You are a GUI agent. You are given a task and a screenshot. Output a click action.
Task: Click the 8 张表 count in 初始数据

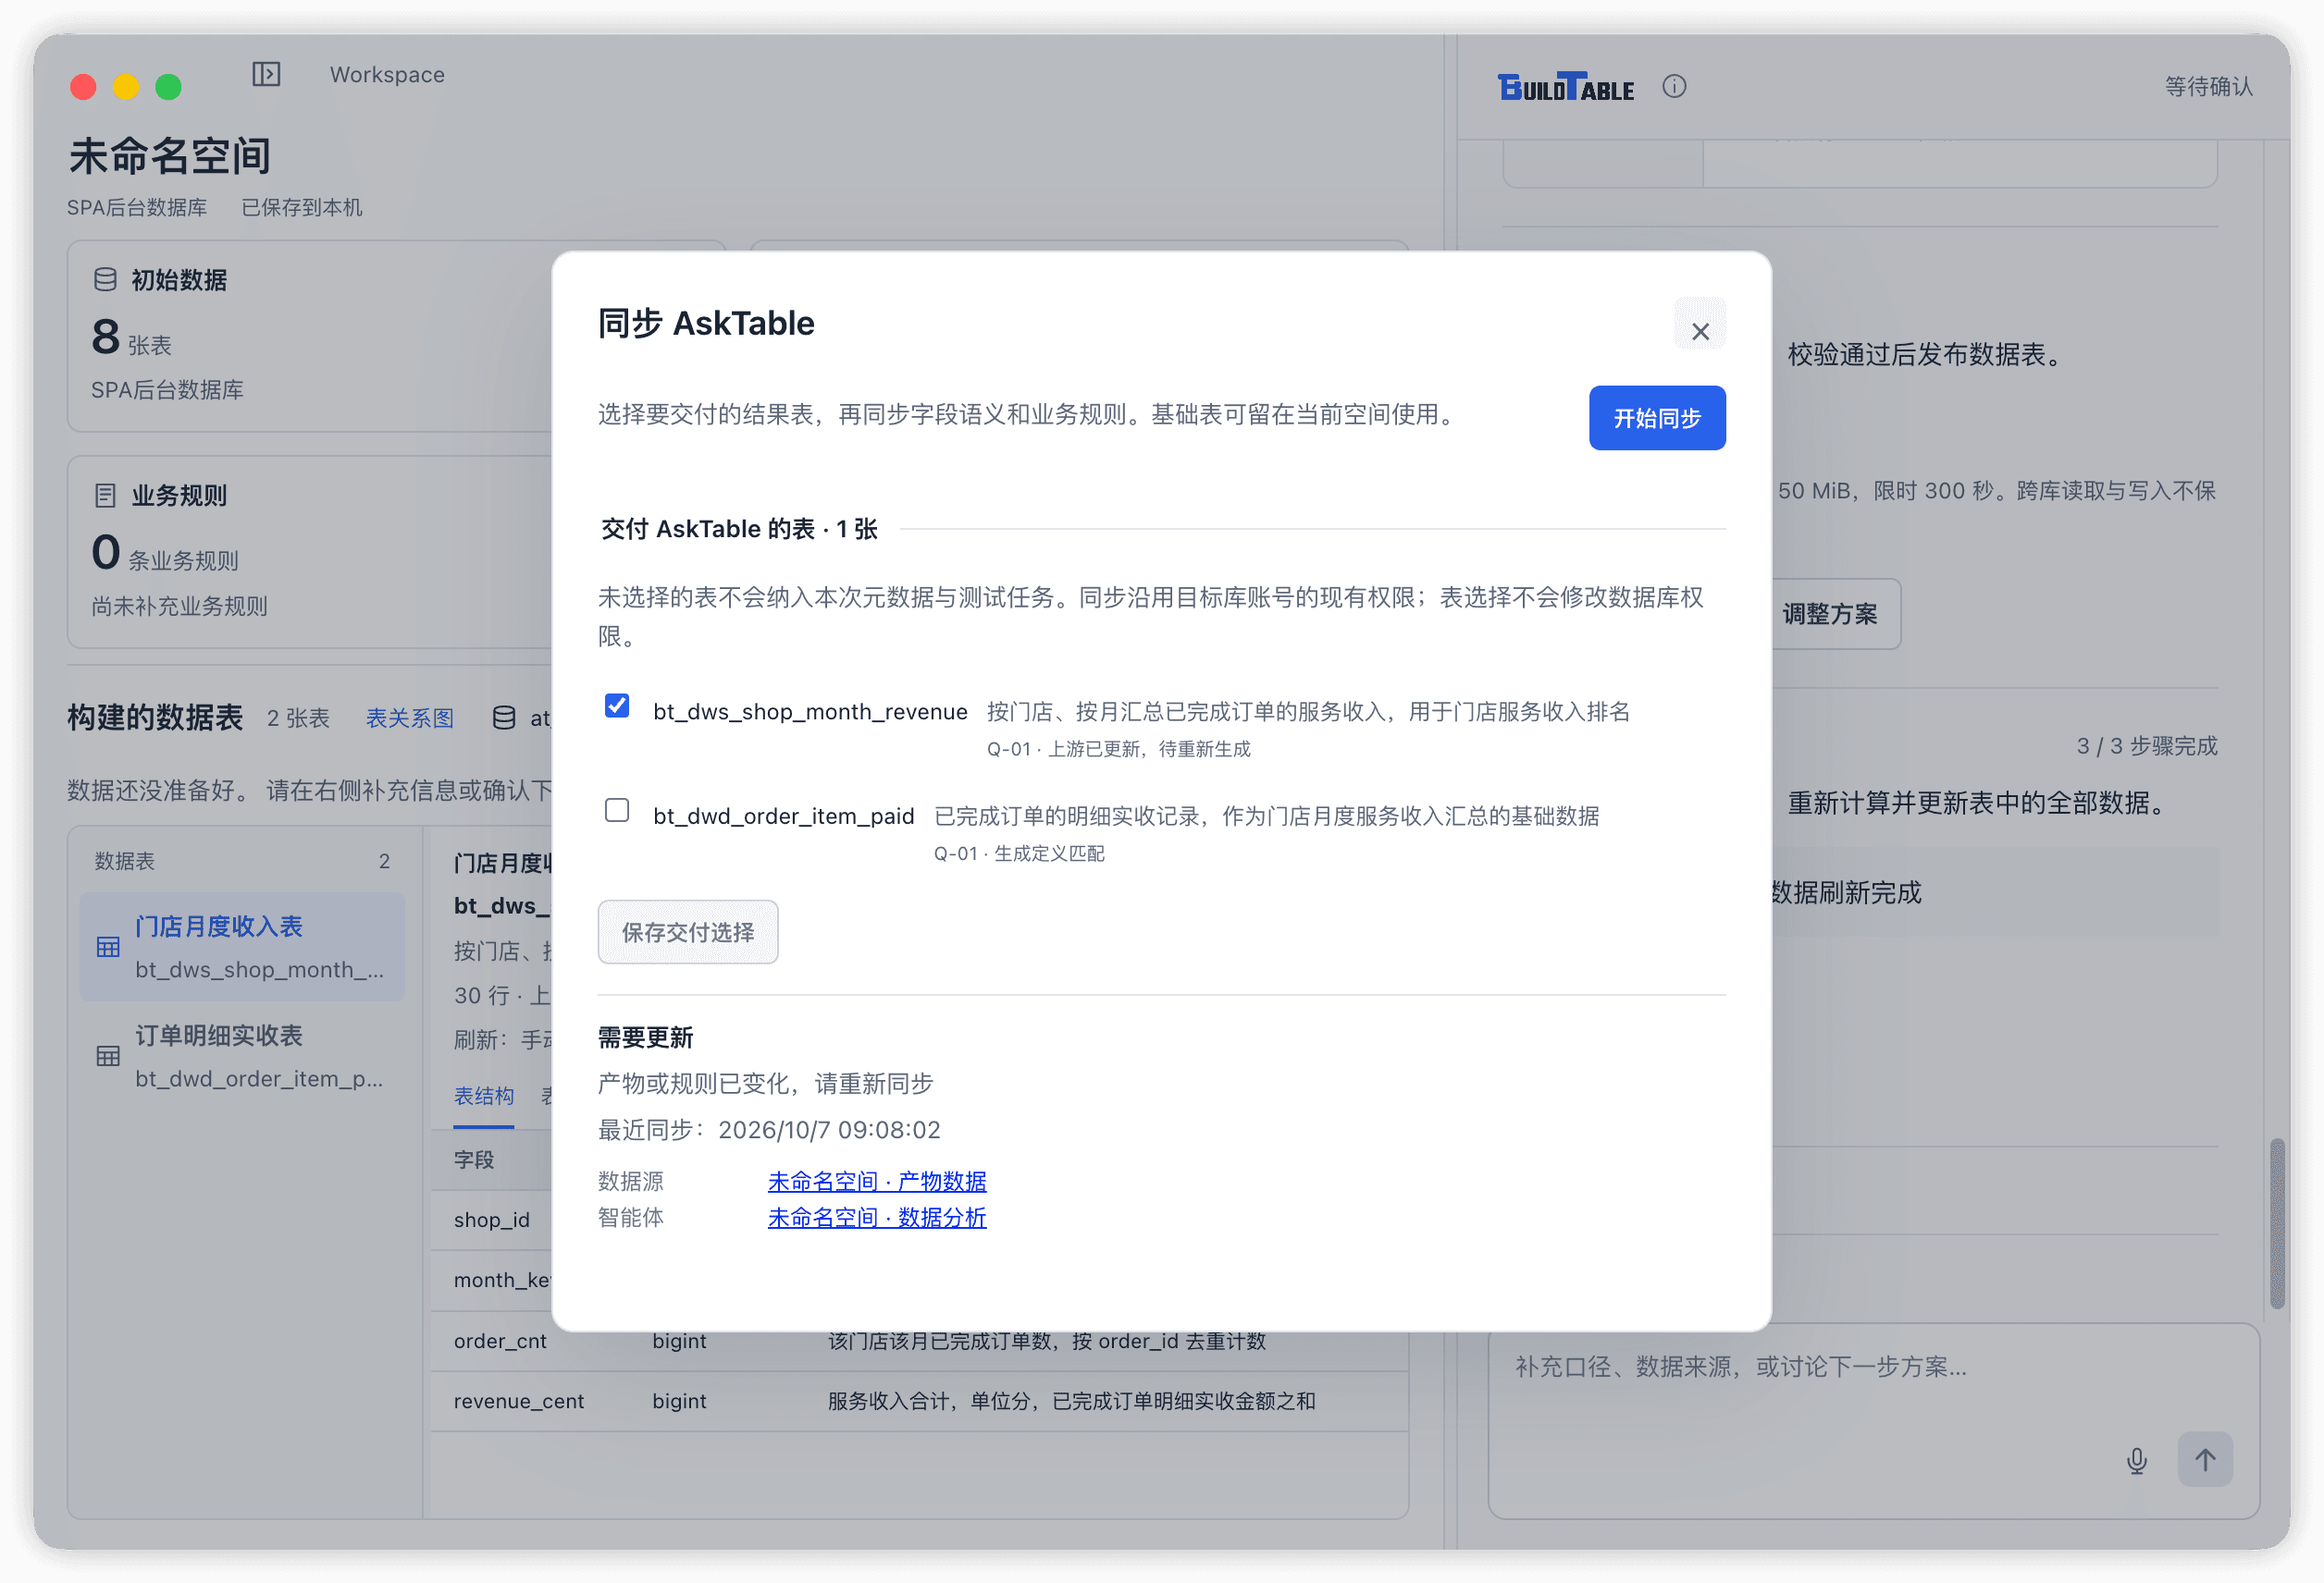131,337
